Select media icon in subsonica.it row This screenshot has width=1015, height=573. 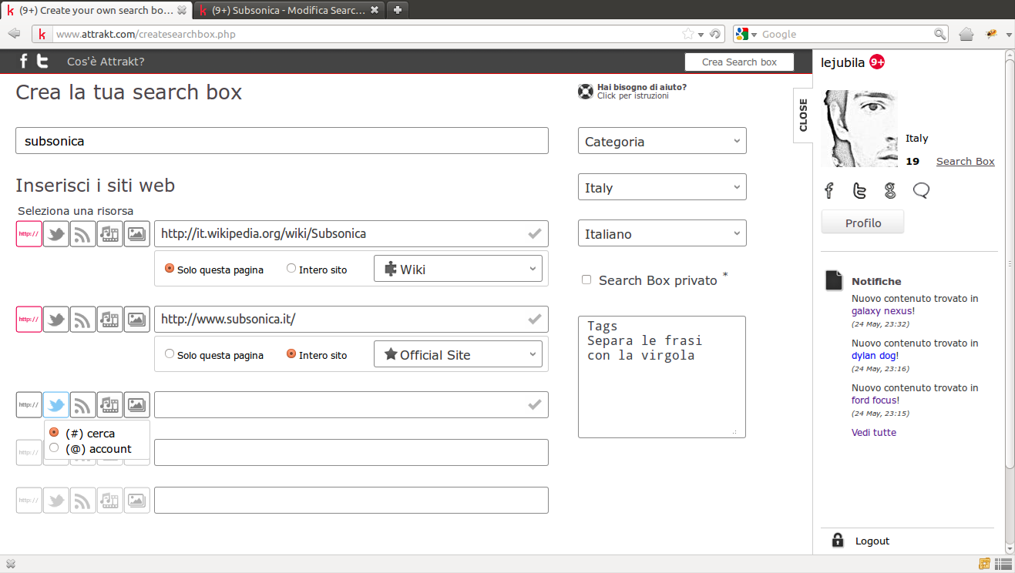click(110, 320)
